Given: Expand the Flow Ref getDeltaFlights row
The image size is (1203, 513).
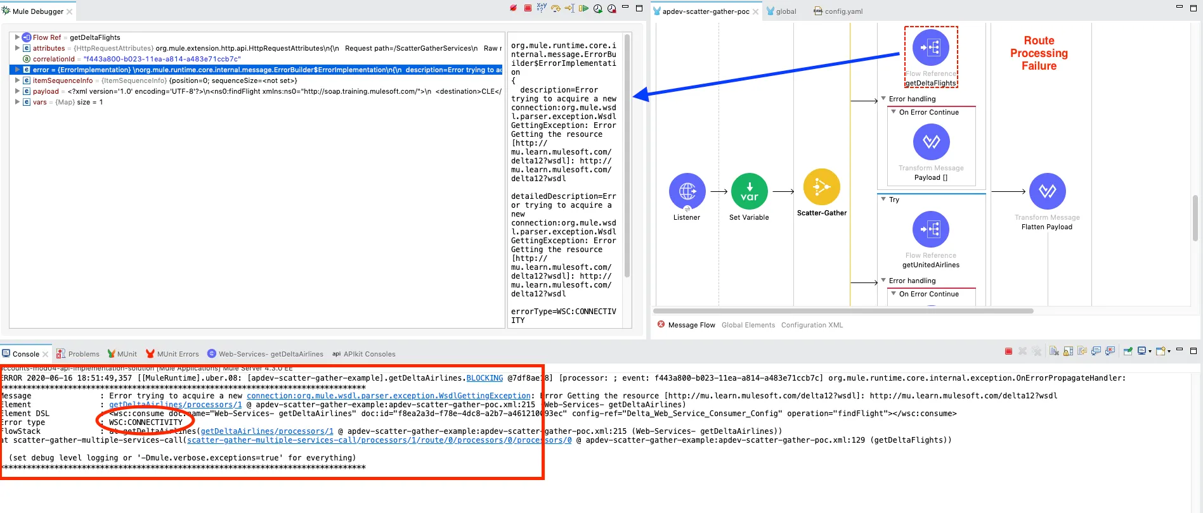Looking at the screenshot, I should [17, 37].
